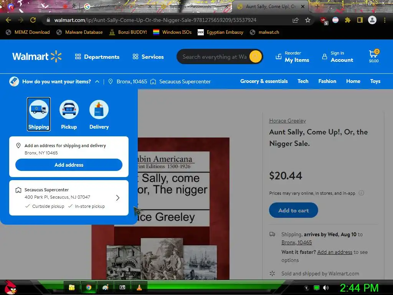Open Sign In Account dropdown
The image size is (393, 295).
[x=338, y=56]
